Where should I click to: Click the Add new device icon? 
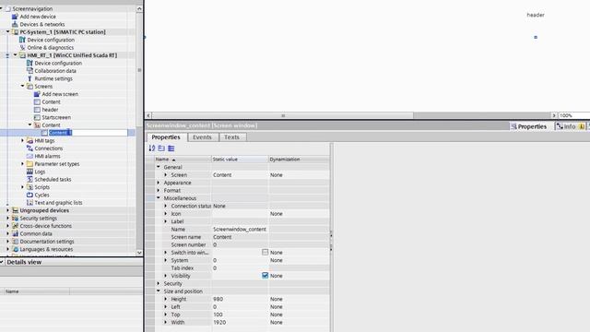click(x=15, y=17)
